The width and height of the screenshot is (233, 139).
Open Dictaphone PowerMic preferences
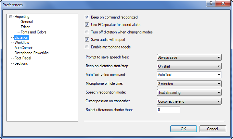click(32, 53)
